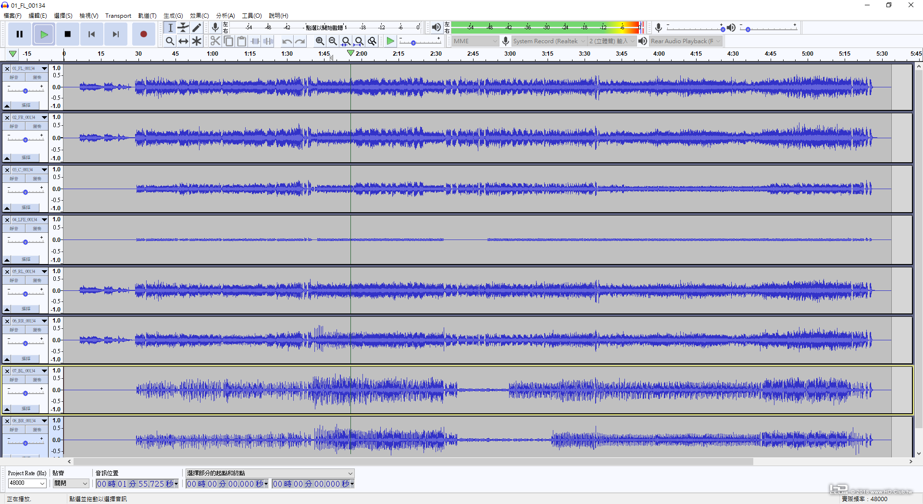Open the System Record recording device dropdown
Screen dimensions: 923x504
pyautogui.click(x=549, y=41)
